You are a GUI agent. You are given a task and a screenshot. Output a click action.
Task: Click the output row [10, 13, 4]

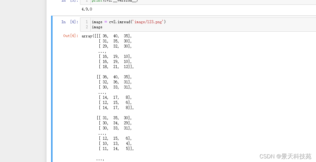click(x=115, y=144)
